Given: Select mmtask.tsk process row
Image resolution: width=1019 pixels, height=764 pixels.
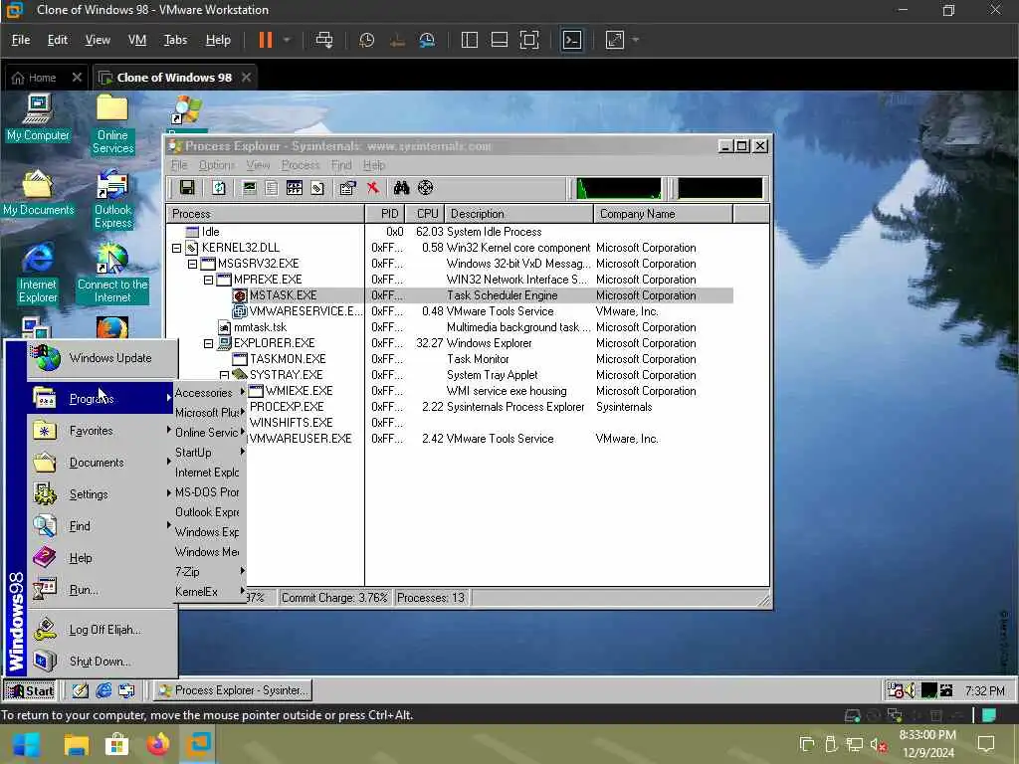Looking at the screenshot, I should (x=450, y=327).
